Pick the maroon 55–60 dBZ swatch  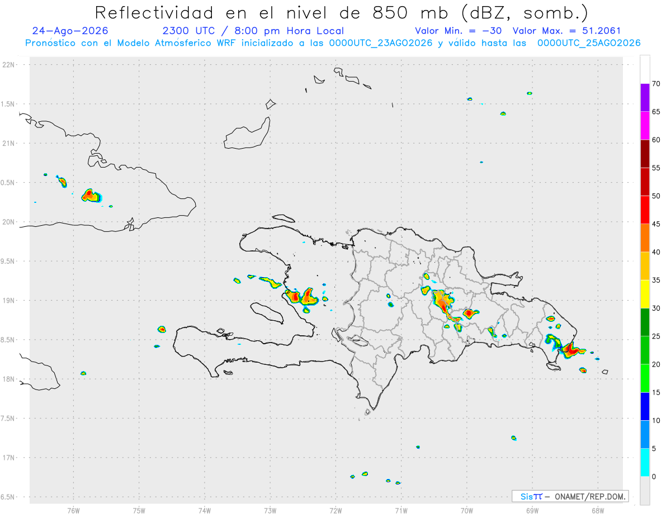click(x=645, y=154)
